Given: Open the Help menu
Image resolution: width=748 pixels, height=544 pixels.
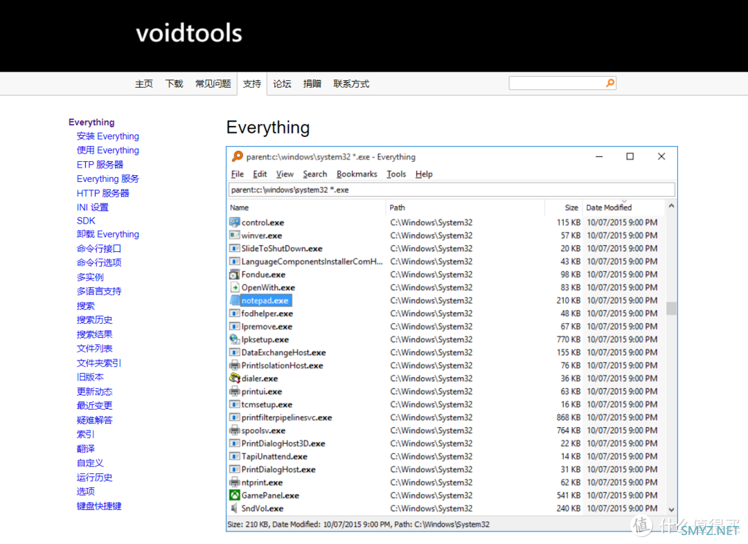Looking at the screenshot, I should [424, 174].
